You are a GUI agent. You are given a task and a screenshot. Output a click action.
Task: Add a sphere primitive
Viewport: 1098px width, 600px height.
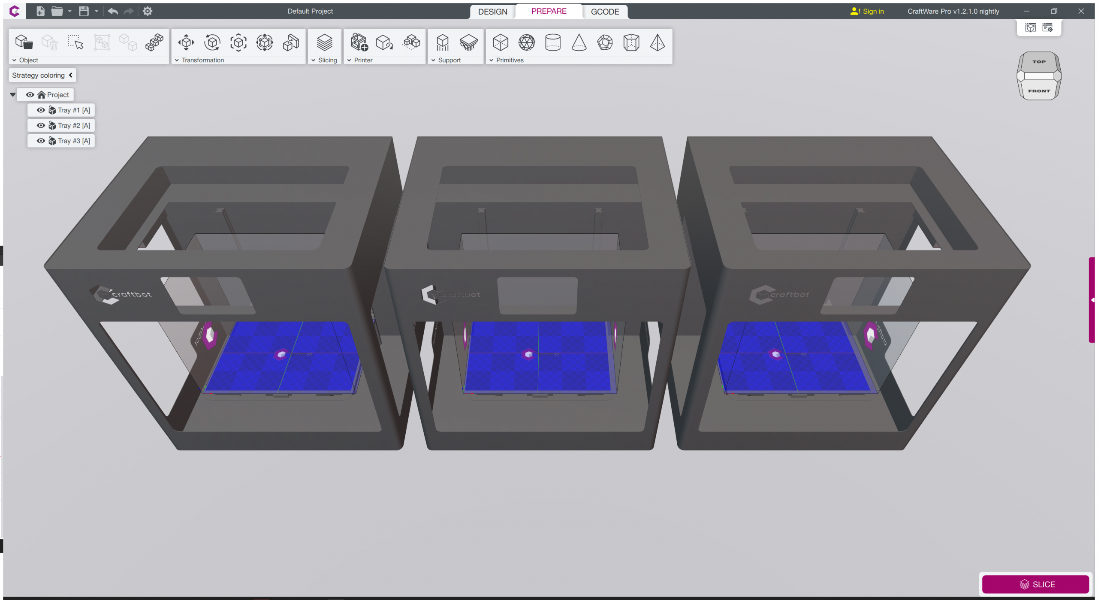click(x=526, y=42)
